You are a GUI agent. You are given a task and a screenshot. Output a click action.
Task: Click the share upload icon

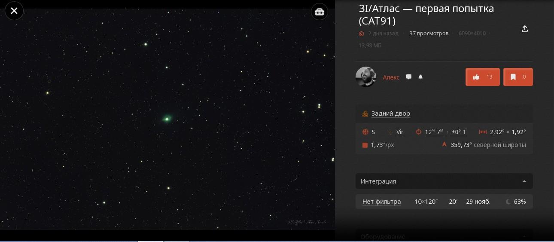(x=524, y=29)
